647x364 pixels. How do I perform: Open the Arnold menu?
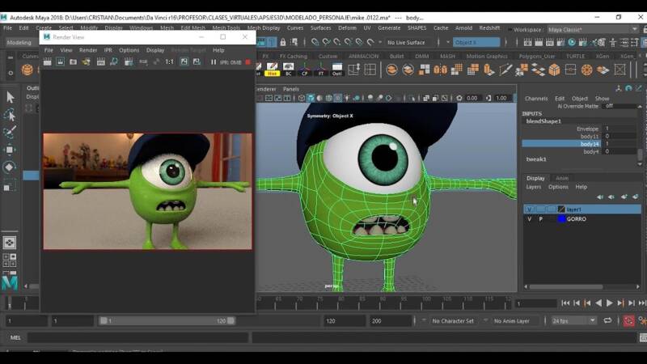point(463,28)
